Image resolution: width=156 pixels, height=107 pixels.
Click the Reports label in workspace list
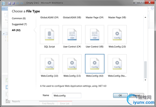(16, 101)
